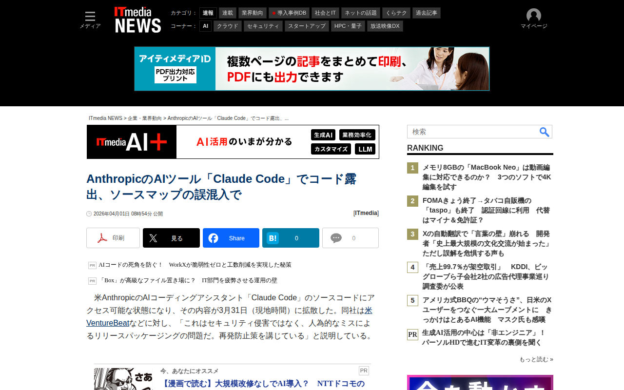Image resolution: width=624 pixels, height=390 pixels.
Task: Select the AI corner tab
Action: [205, 26]
